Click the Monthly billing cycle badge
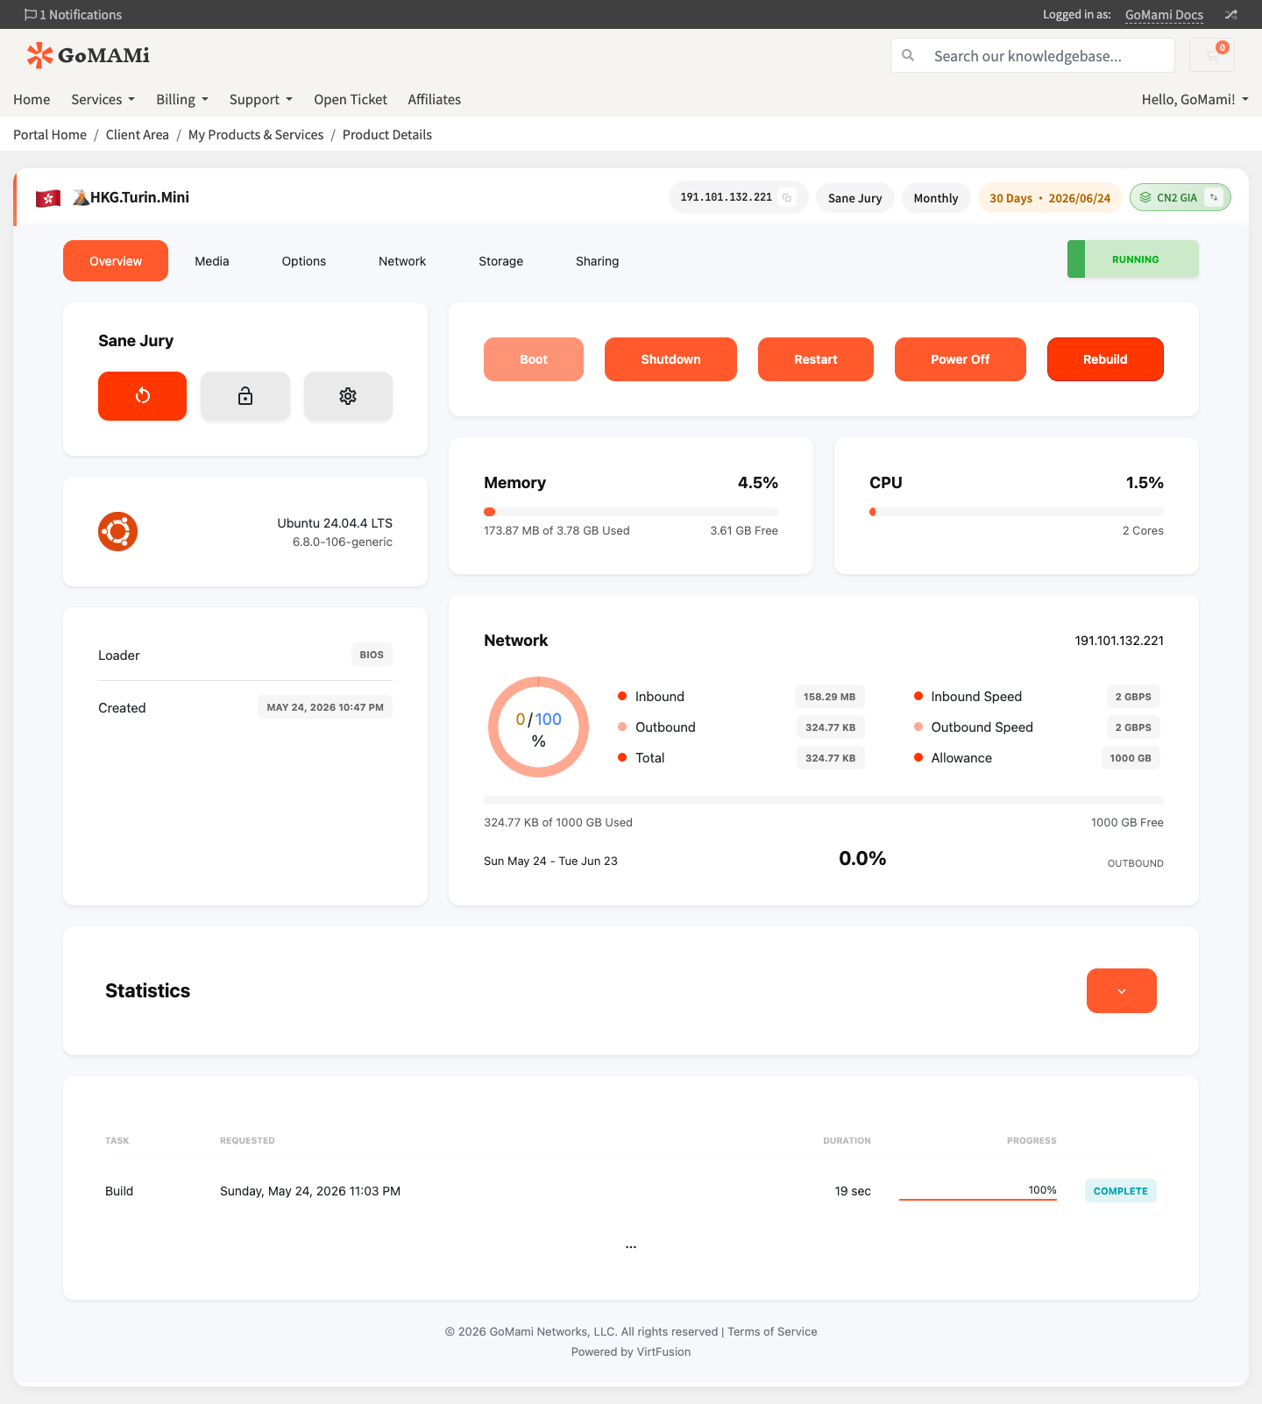 936,198
